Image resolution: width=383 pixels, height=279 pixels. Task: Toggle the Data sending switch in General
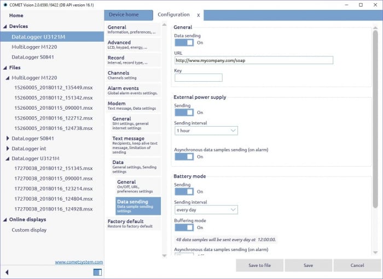[184, 42]
